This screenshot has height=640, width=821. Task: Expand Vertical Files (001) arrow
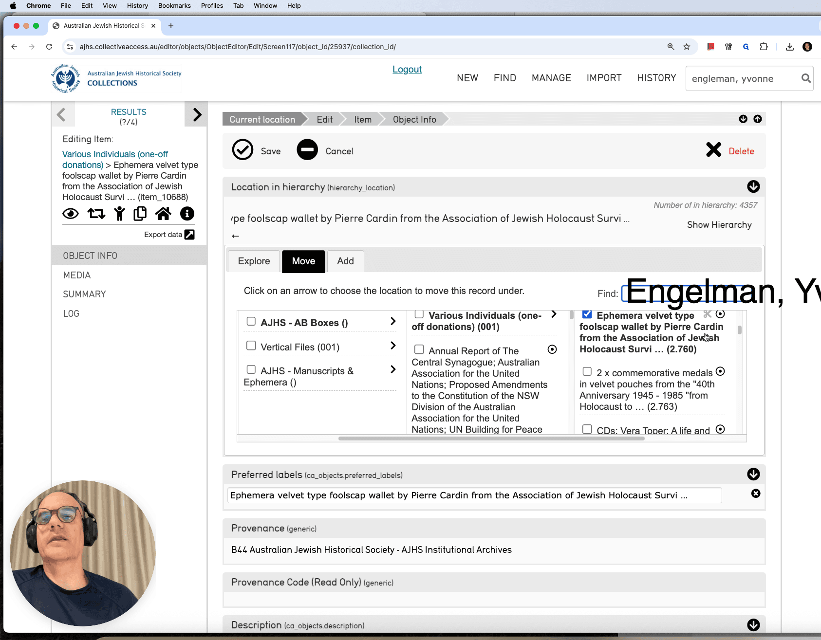[x=393, y=346]
